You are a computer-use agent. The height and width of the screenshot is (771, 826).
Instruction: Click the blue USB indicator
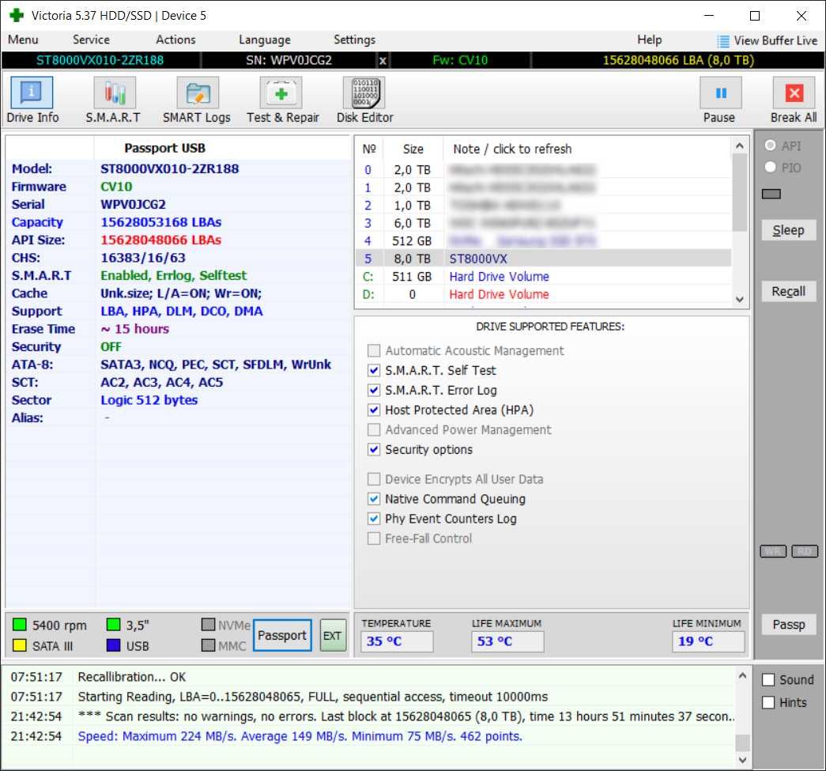tap(113, 645)
